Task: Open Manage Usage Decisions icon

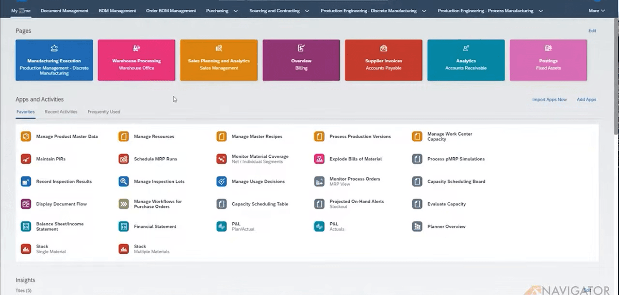Action: tap(221, 182)
